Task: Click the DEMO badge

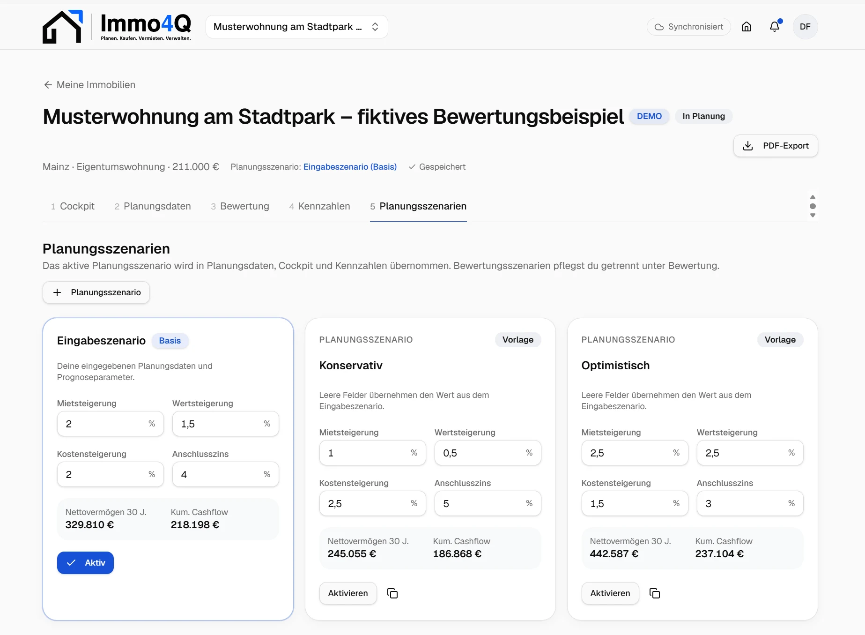Action: tap(649, 116)
